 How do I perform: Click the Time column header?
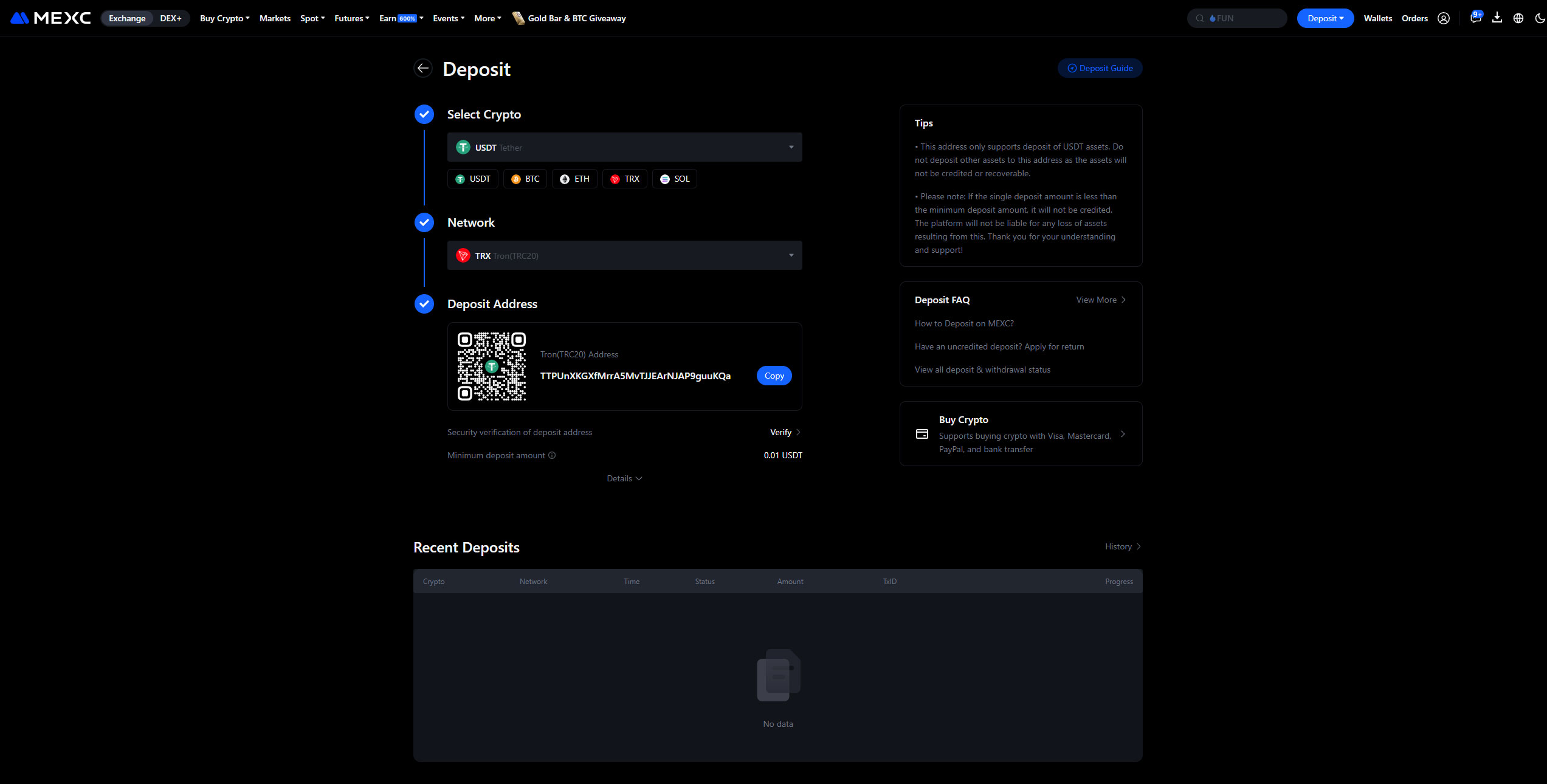pyautogui.click(x=631, y=582)
